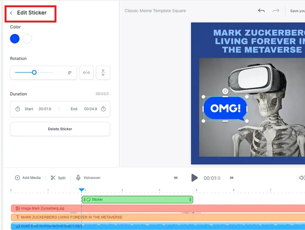Click the Split scissors tool
The width and height of the screenshot is (305, 230).
(58, 178)
